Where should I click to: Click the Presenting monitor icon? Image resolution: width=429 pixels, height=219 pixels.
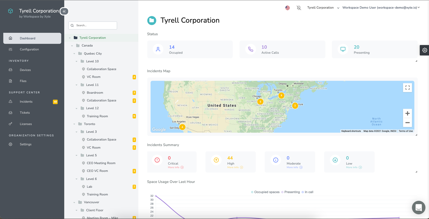(343, 49)
